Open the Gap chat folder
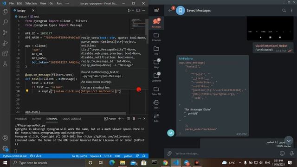 [x=156, y=64]
